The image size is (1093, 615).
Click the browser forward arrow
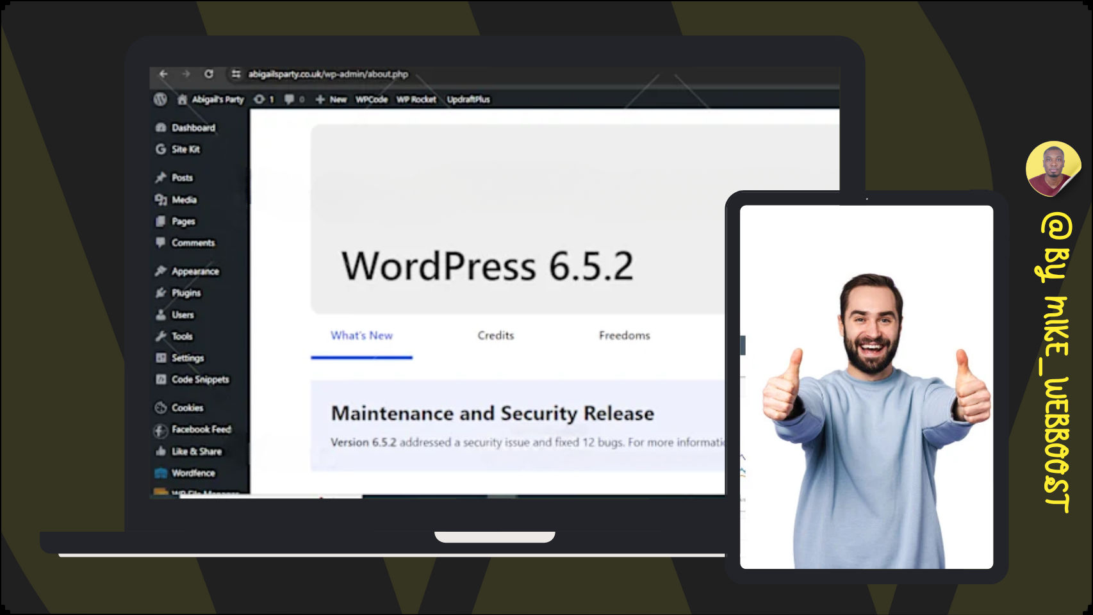click(186, 74)
